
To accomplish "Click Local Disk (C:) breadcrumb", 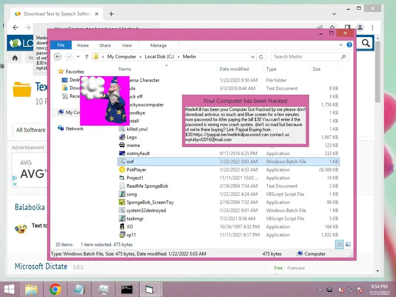I will click(159, 57).
